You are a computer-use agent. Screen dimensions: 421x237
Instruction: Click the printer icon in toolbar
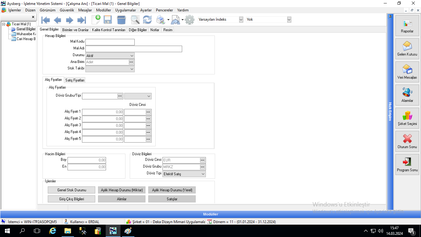[x=161, y=20]
